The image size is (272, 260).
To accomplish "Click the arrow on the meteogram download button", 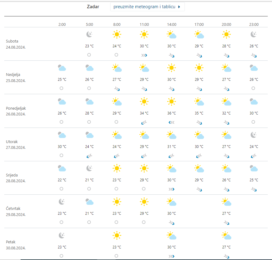I will (x=179, y=7).
